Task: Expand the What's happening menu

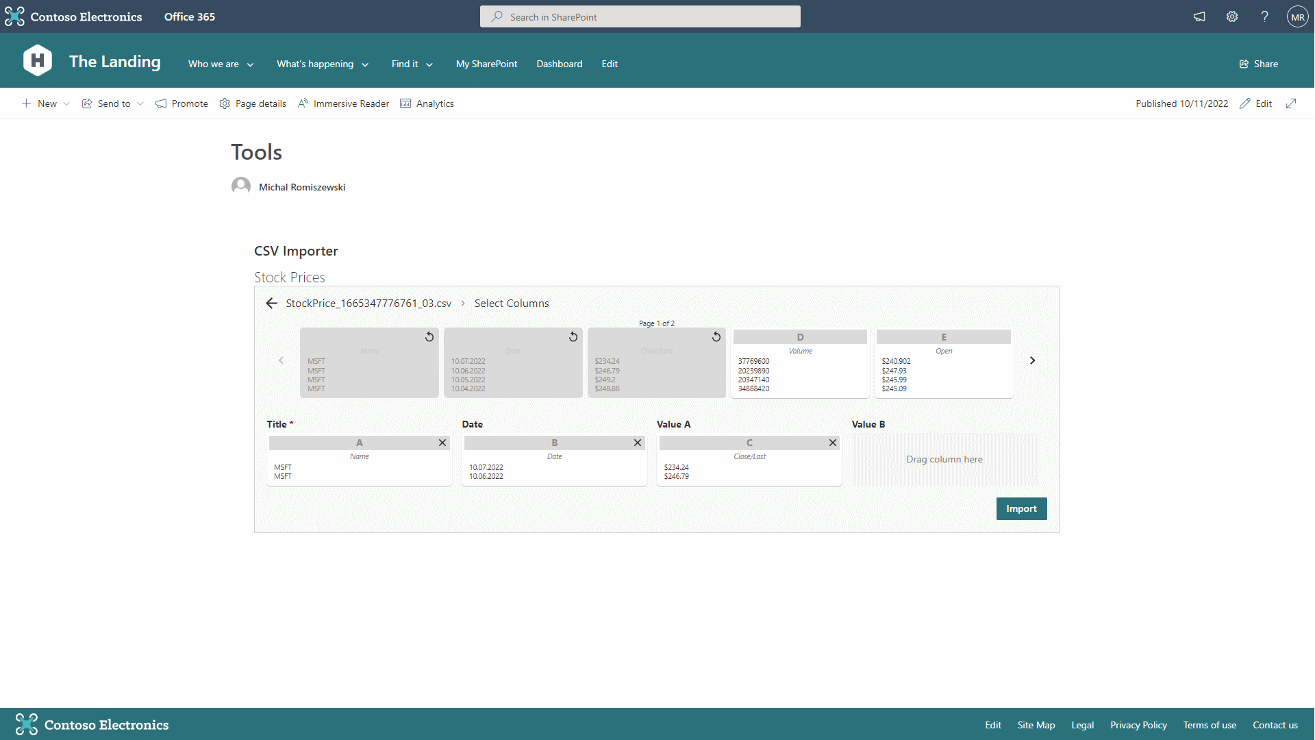Action: coord(323,64)
